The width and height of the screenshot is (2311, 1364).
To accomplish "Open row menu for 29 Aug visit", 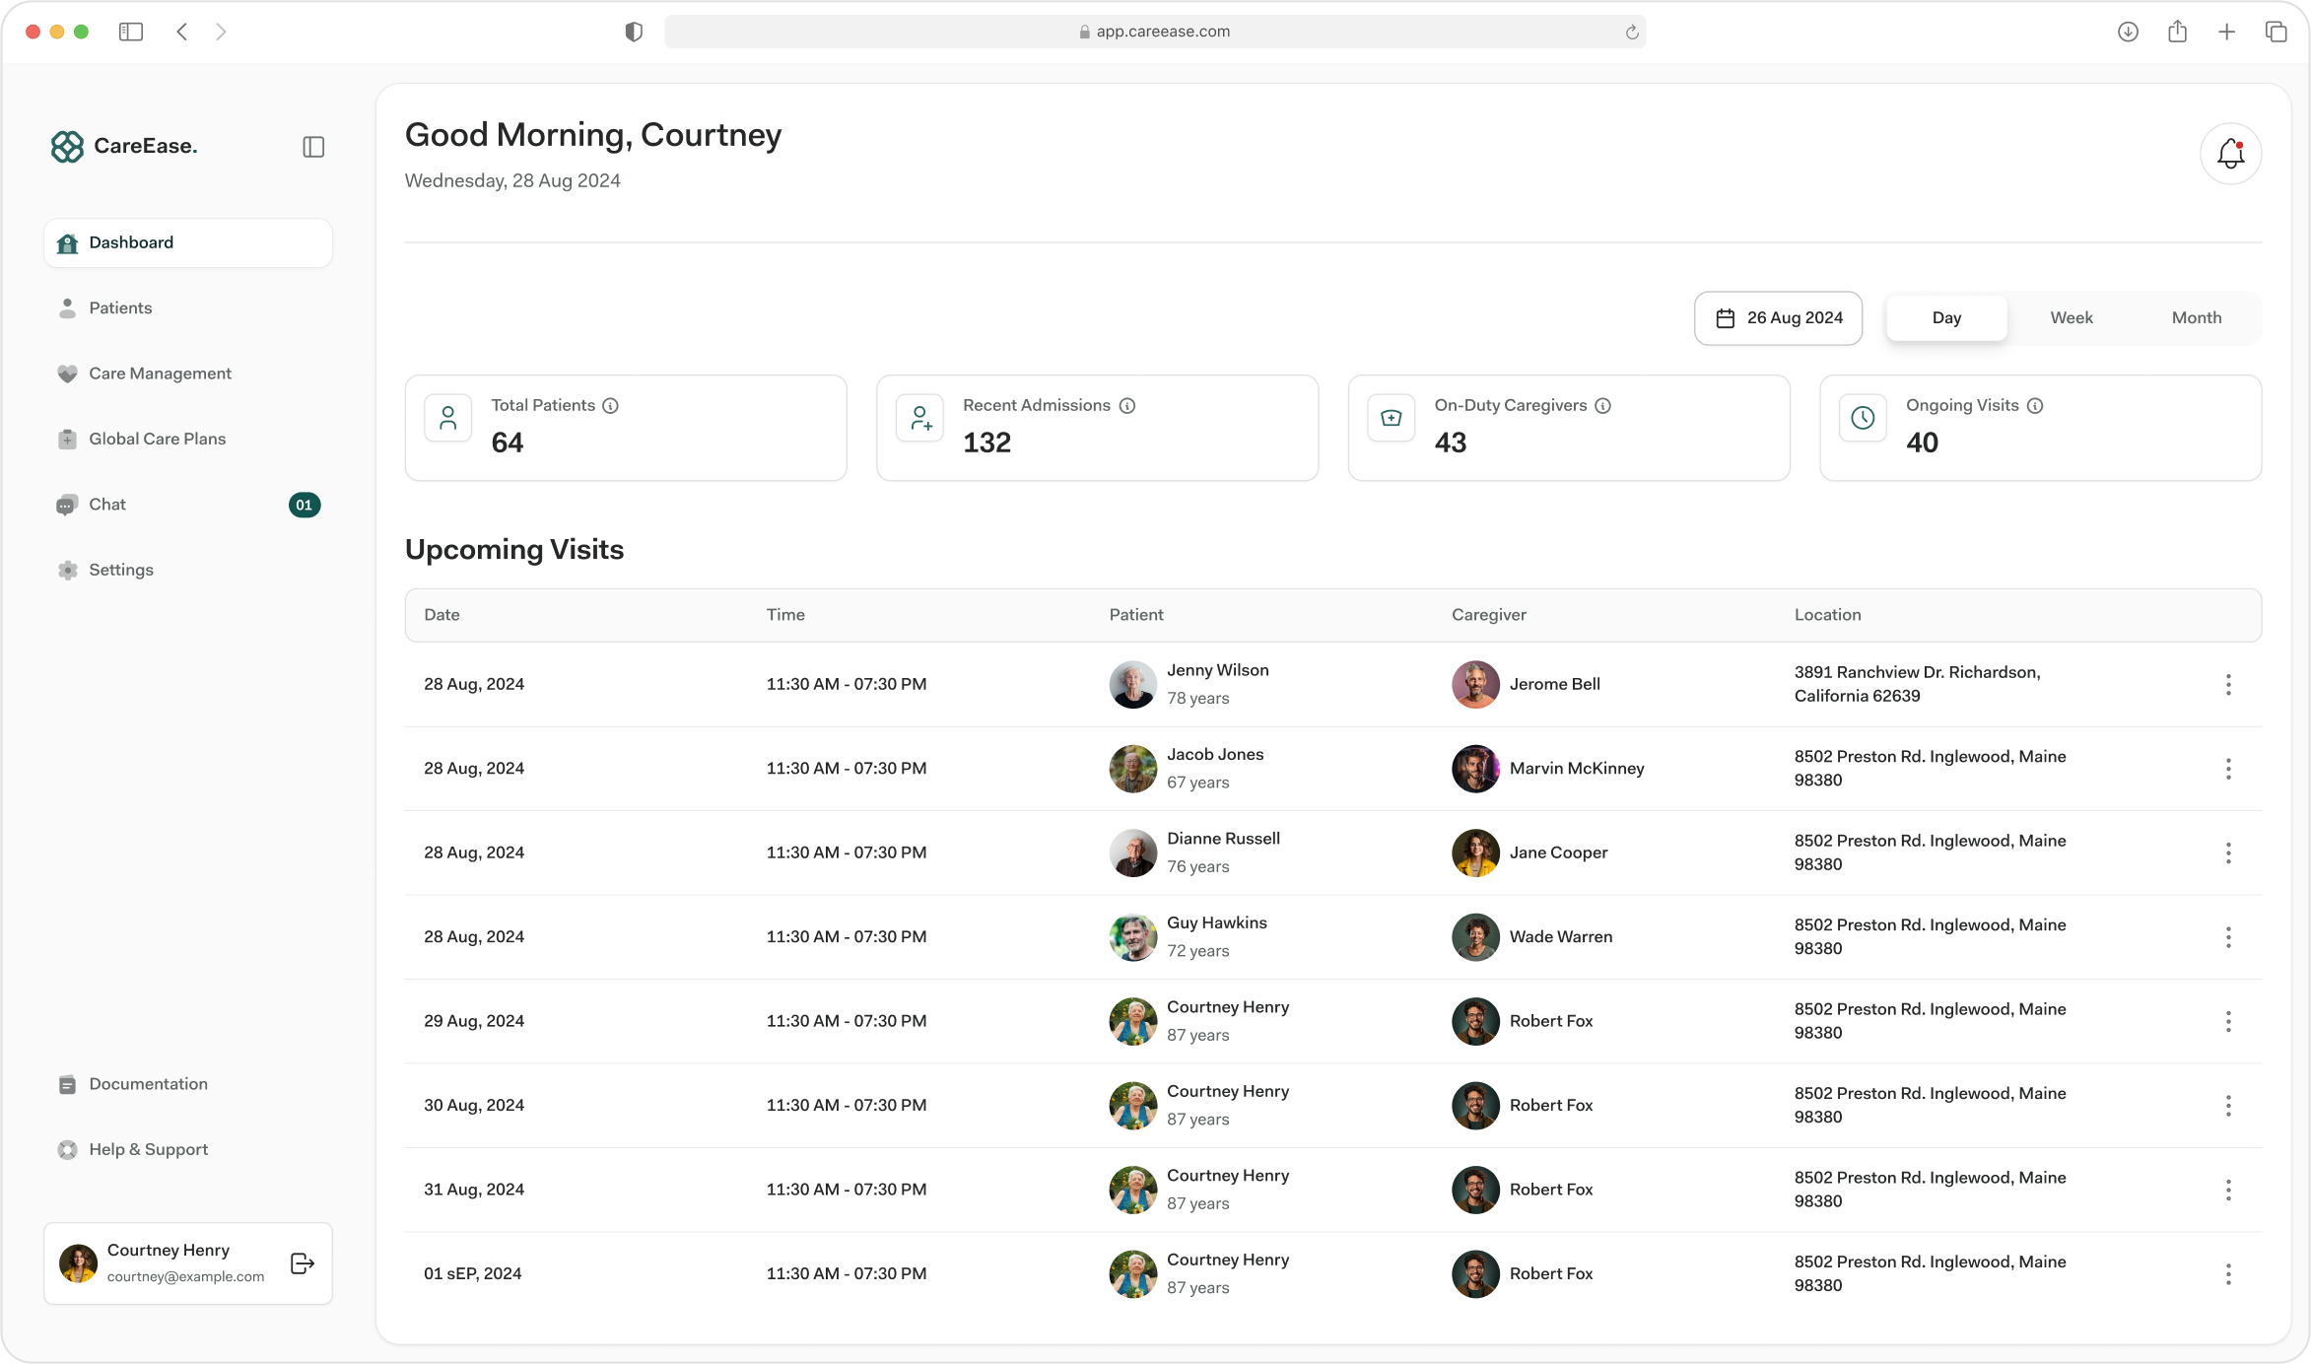I will click(2228, 1022).
